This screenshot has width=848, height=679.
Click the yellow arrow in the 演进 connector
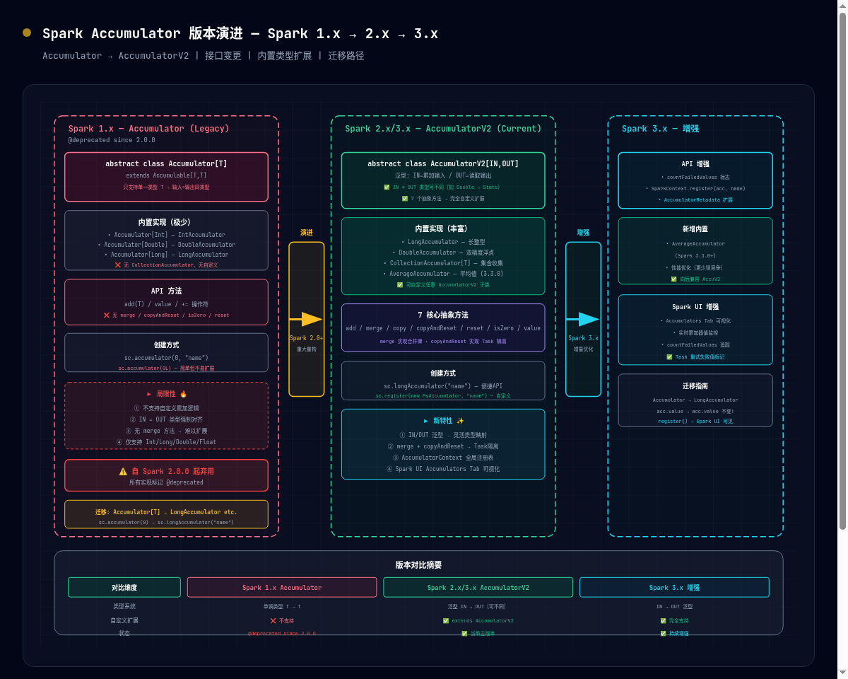pos(306,319)
